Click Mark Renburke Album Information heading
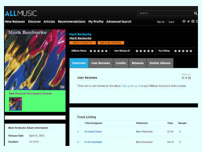This screenshot has height=152, width=202. coord(28,128)
